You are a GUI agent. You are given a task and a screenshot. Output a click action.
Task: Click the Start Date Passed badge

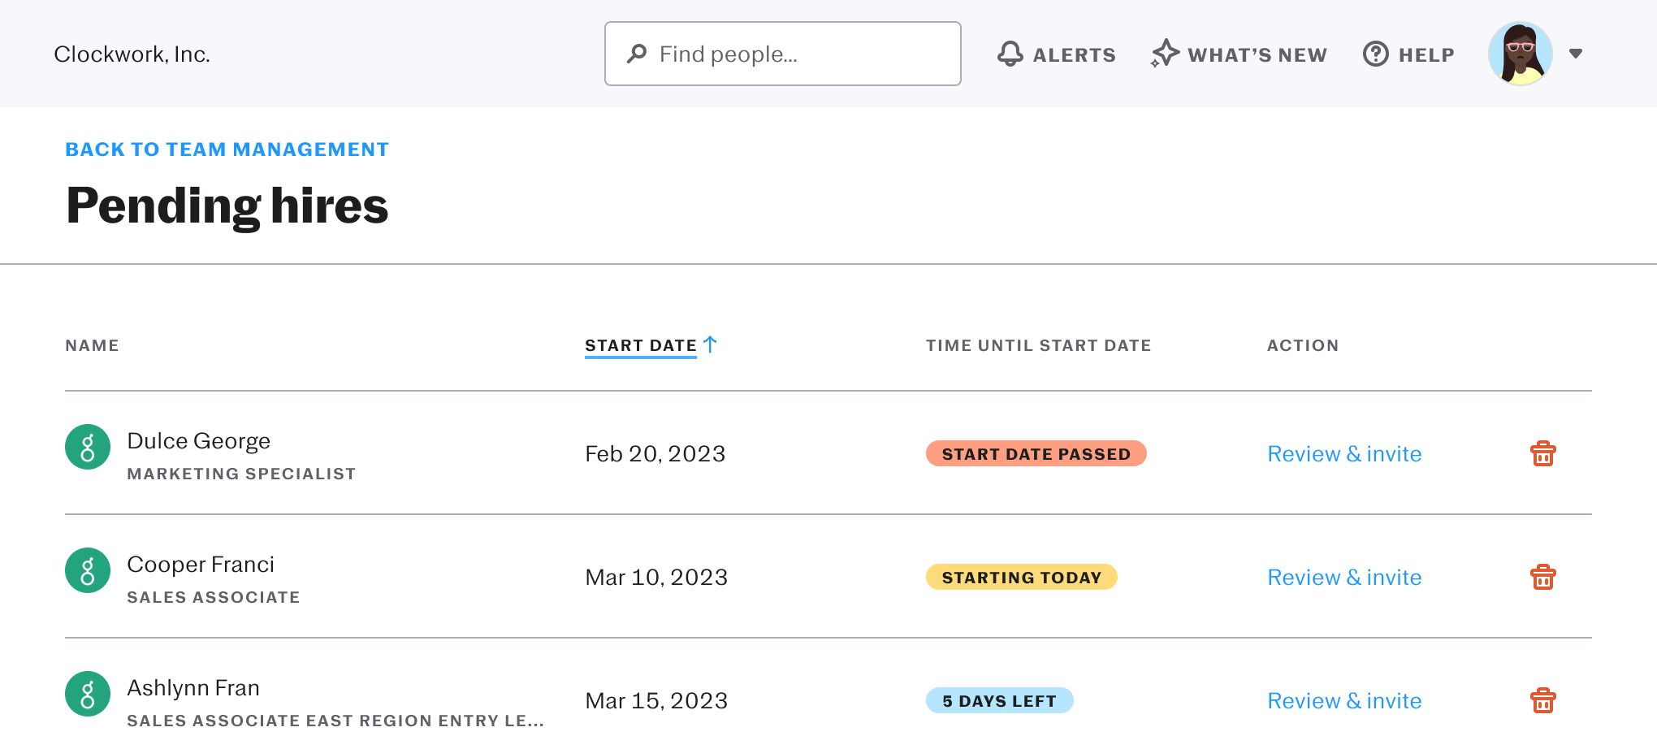click(1036, 454)
